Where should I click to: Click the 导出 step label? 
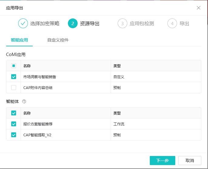pos(184,23)
